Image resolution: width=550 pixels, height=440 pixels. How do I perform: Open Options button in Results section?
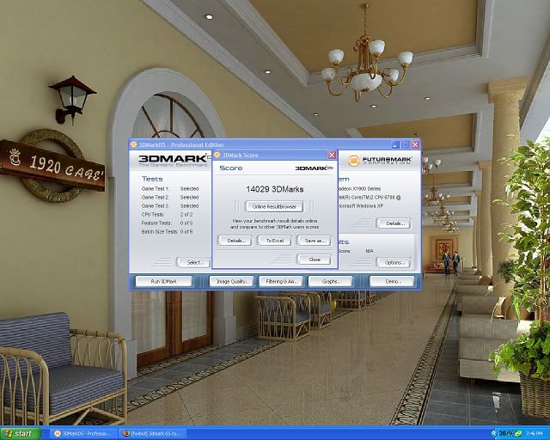tap(394, 262)
